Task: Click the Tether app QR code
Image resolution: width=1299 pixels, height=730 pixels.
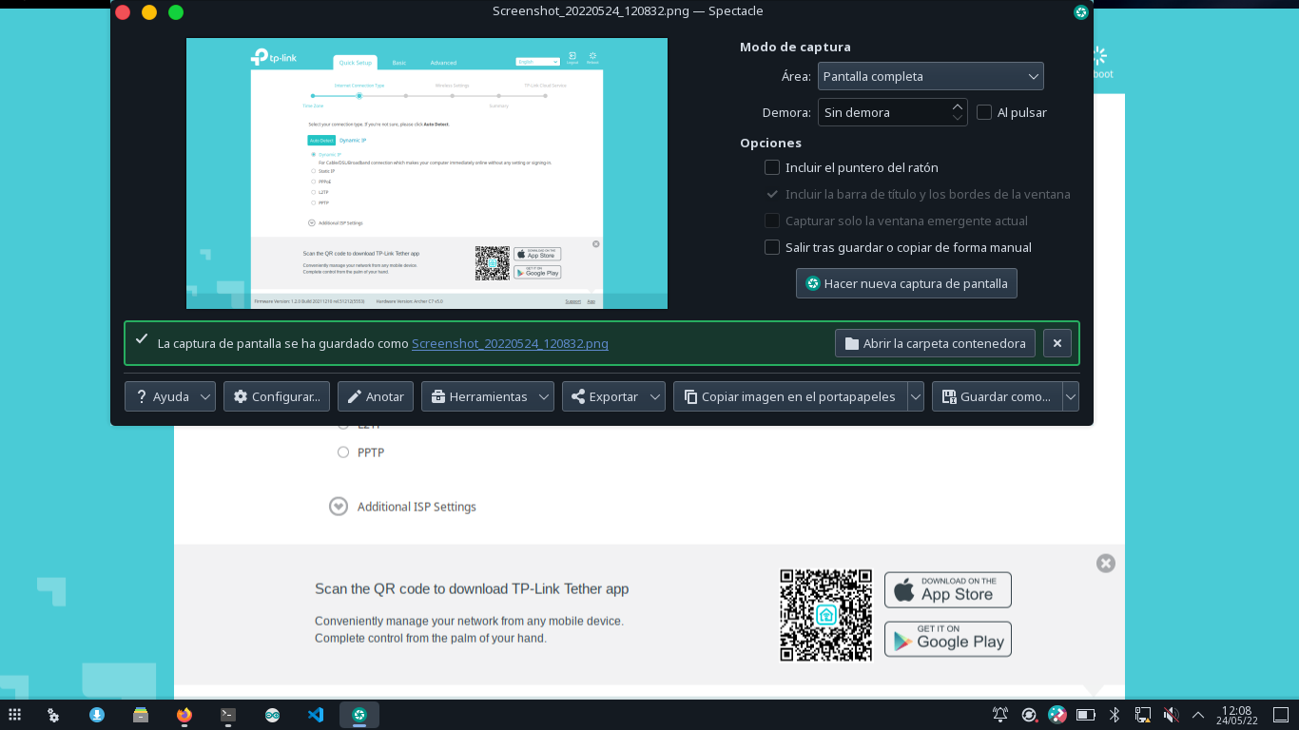Action: pos(825,615)
